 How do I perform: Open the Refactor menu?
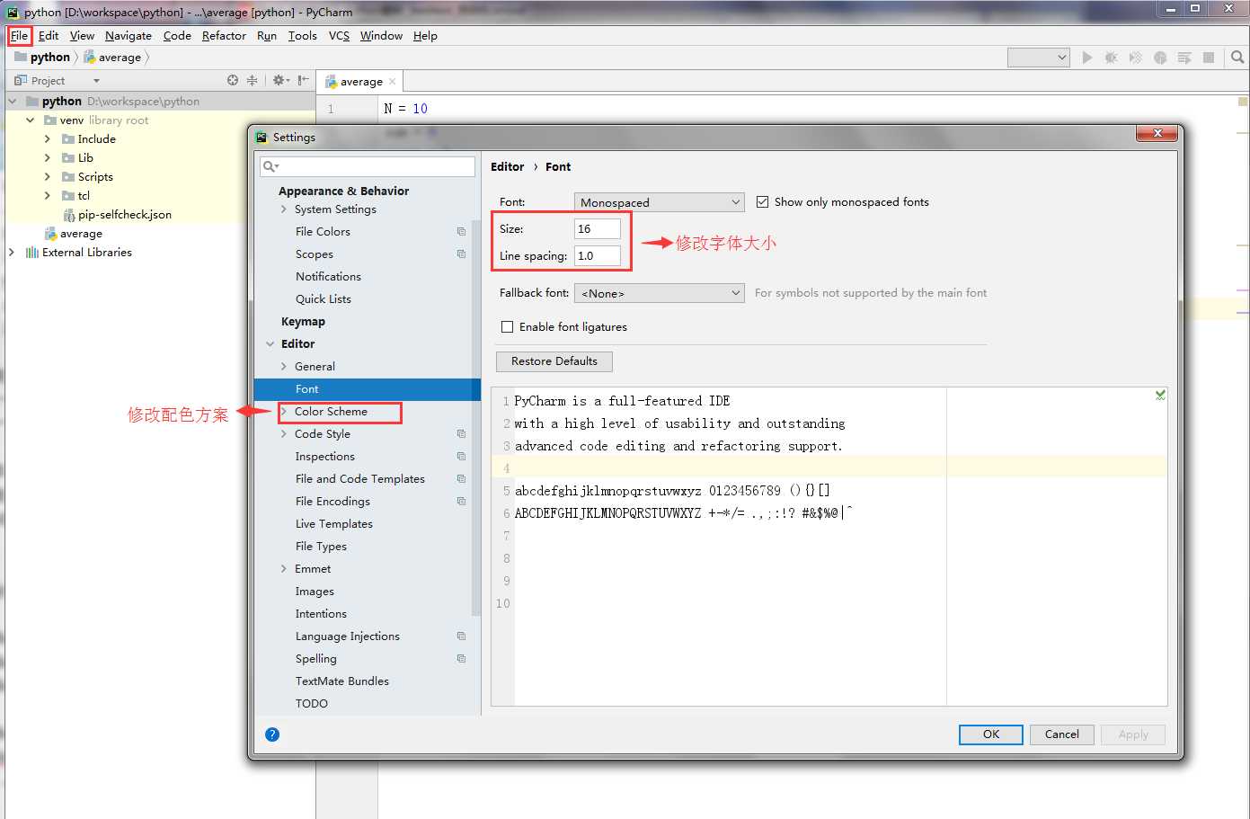[x=224, y=36]
